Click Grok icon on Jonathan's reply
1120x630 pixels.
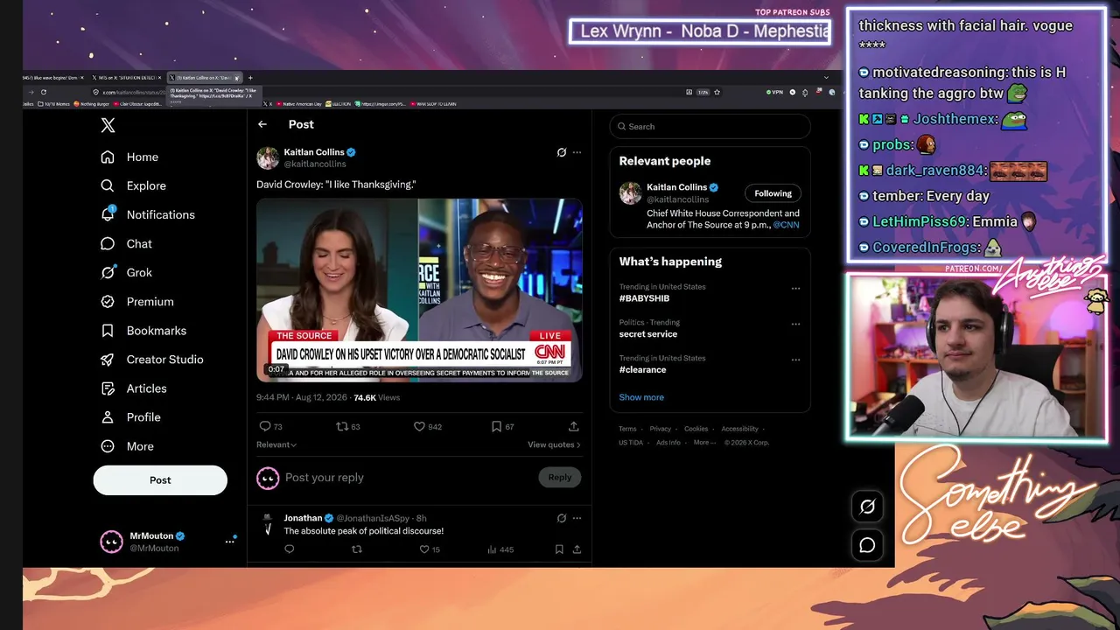click(x=562, y=518)
